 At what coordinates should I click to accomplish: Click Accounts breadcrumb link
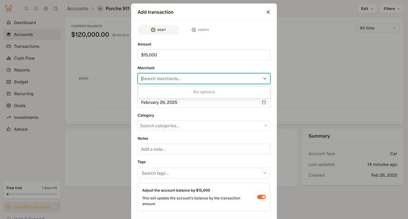(x=78, y=9)
